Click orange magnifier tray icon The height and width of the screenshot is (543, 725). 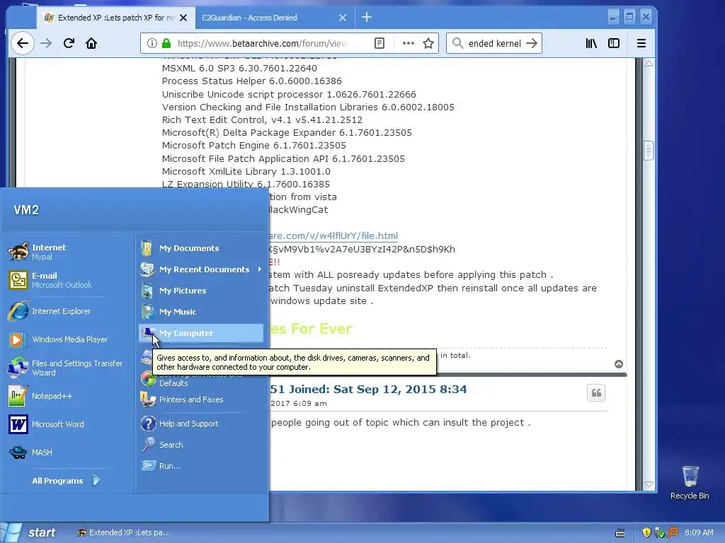pos(673,533)
